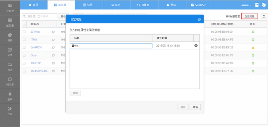This screenshot has width=268, height=127.
Task: Sort by the 状态 column header
Action: [x=252, y=24]
